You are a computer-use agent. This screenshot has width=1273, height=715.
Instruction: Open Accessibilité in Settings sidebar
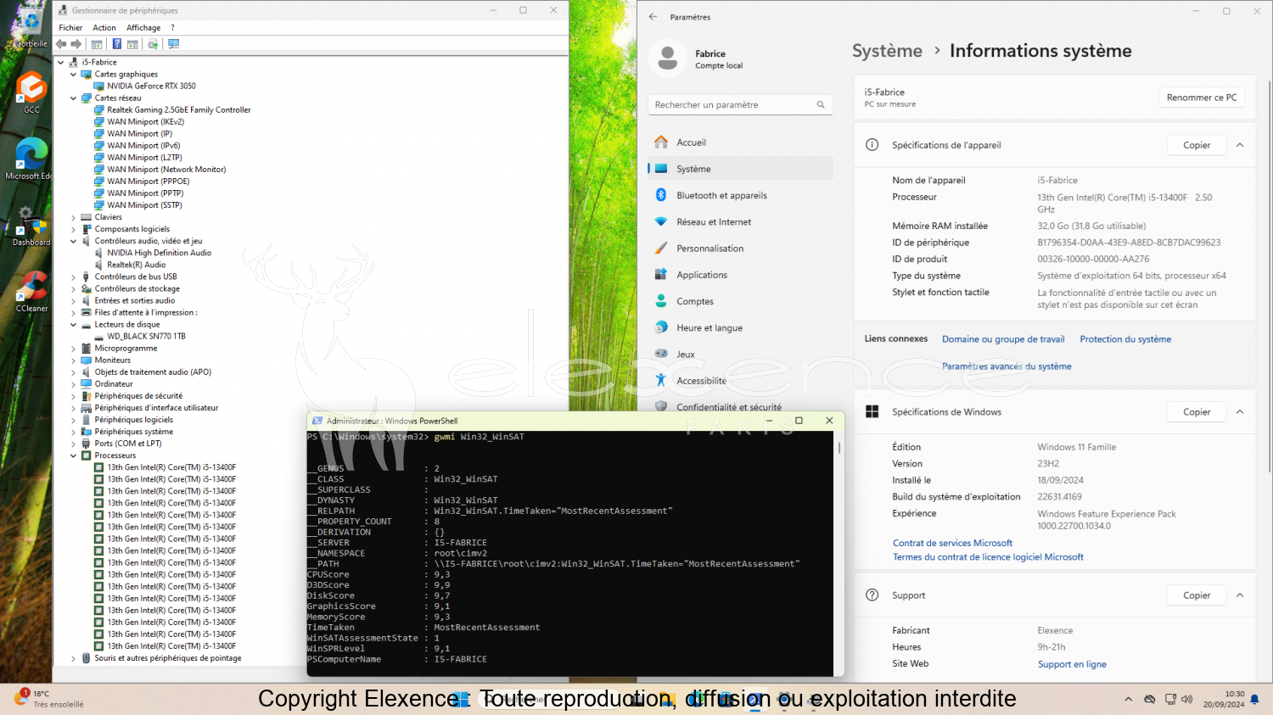tap(740, 381)
